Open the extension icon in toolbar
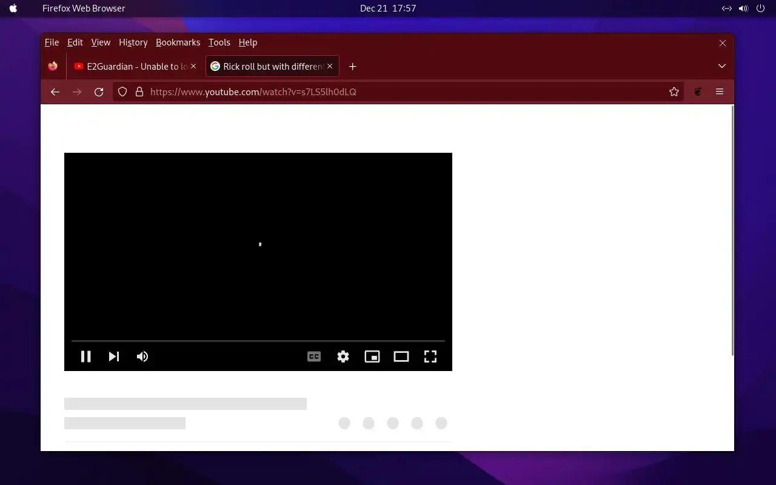 point(698,92)
